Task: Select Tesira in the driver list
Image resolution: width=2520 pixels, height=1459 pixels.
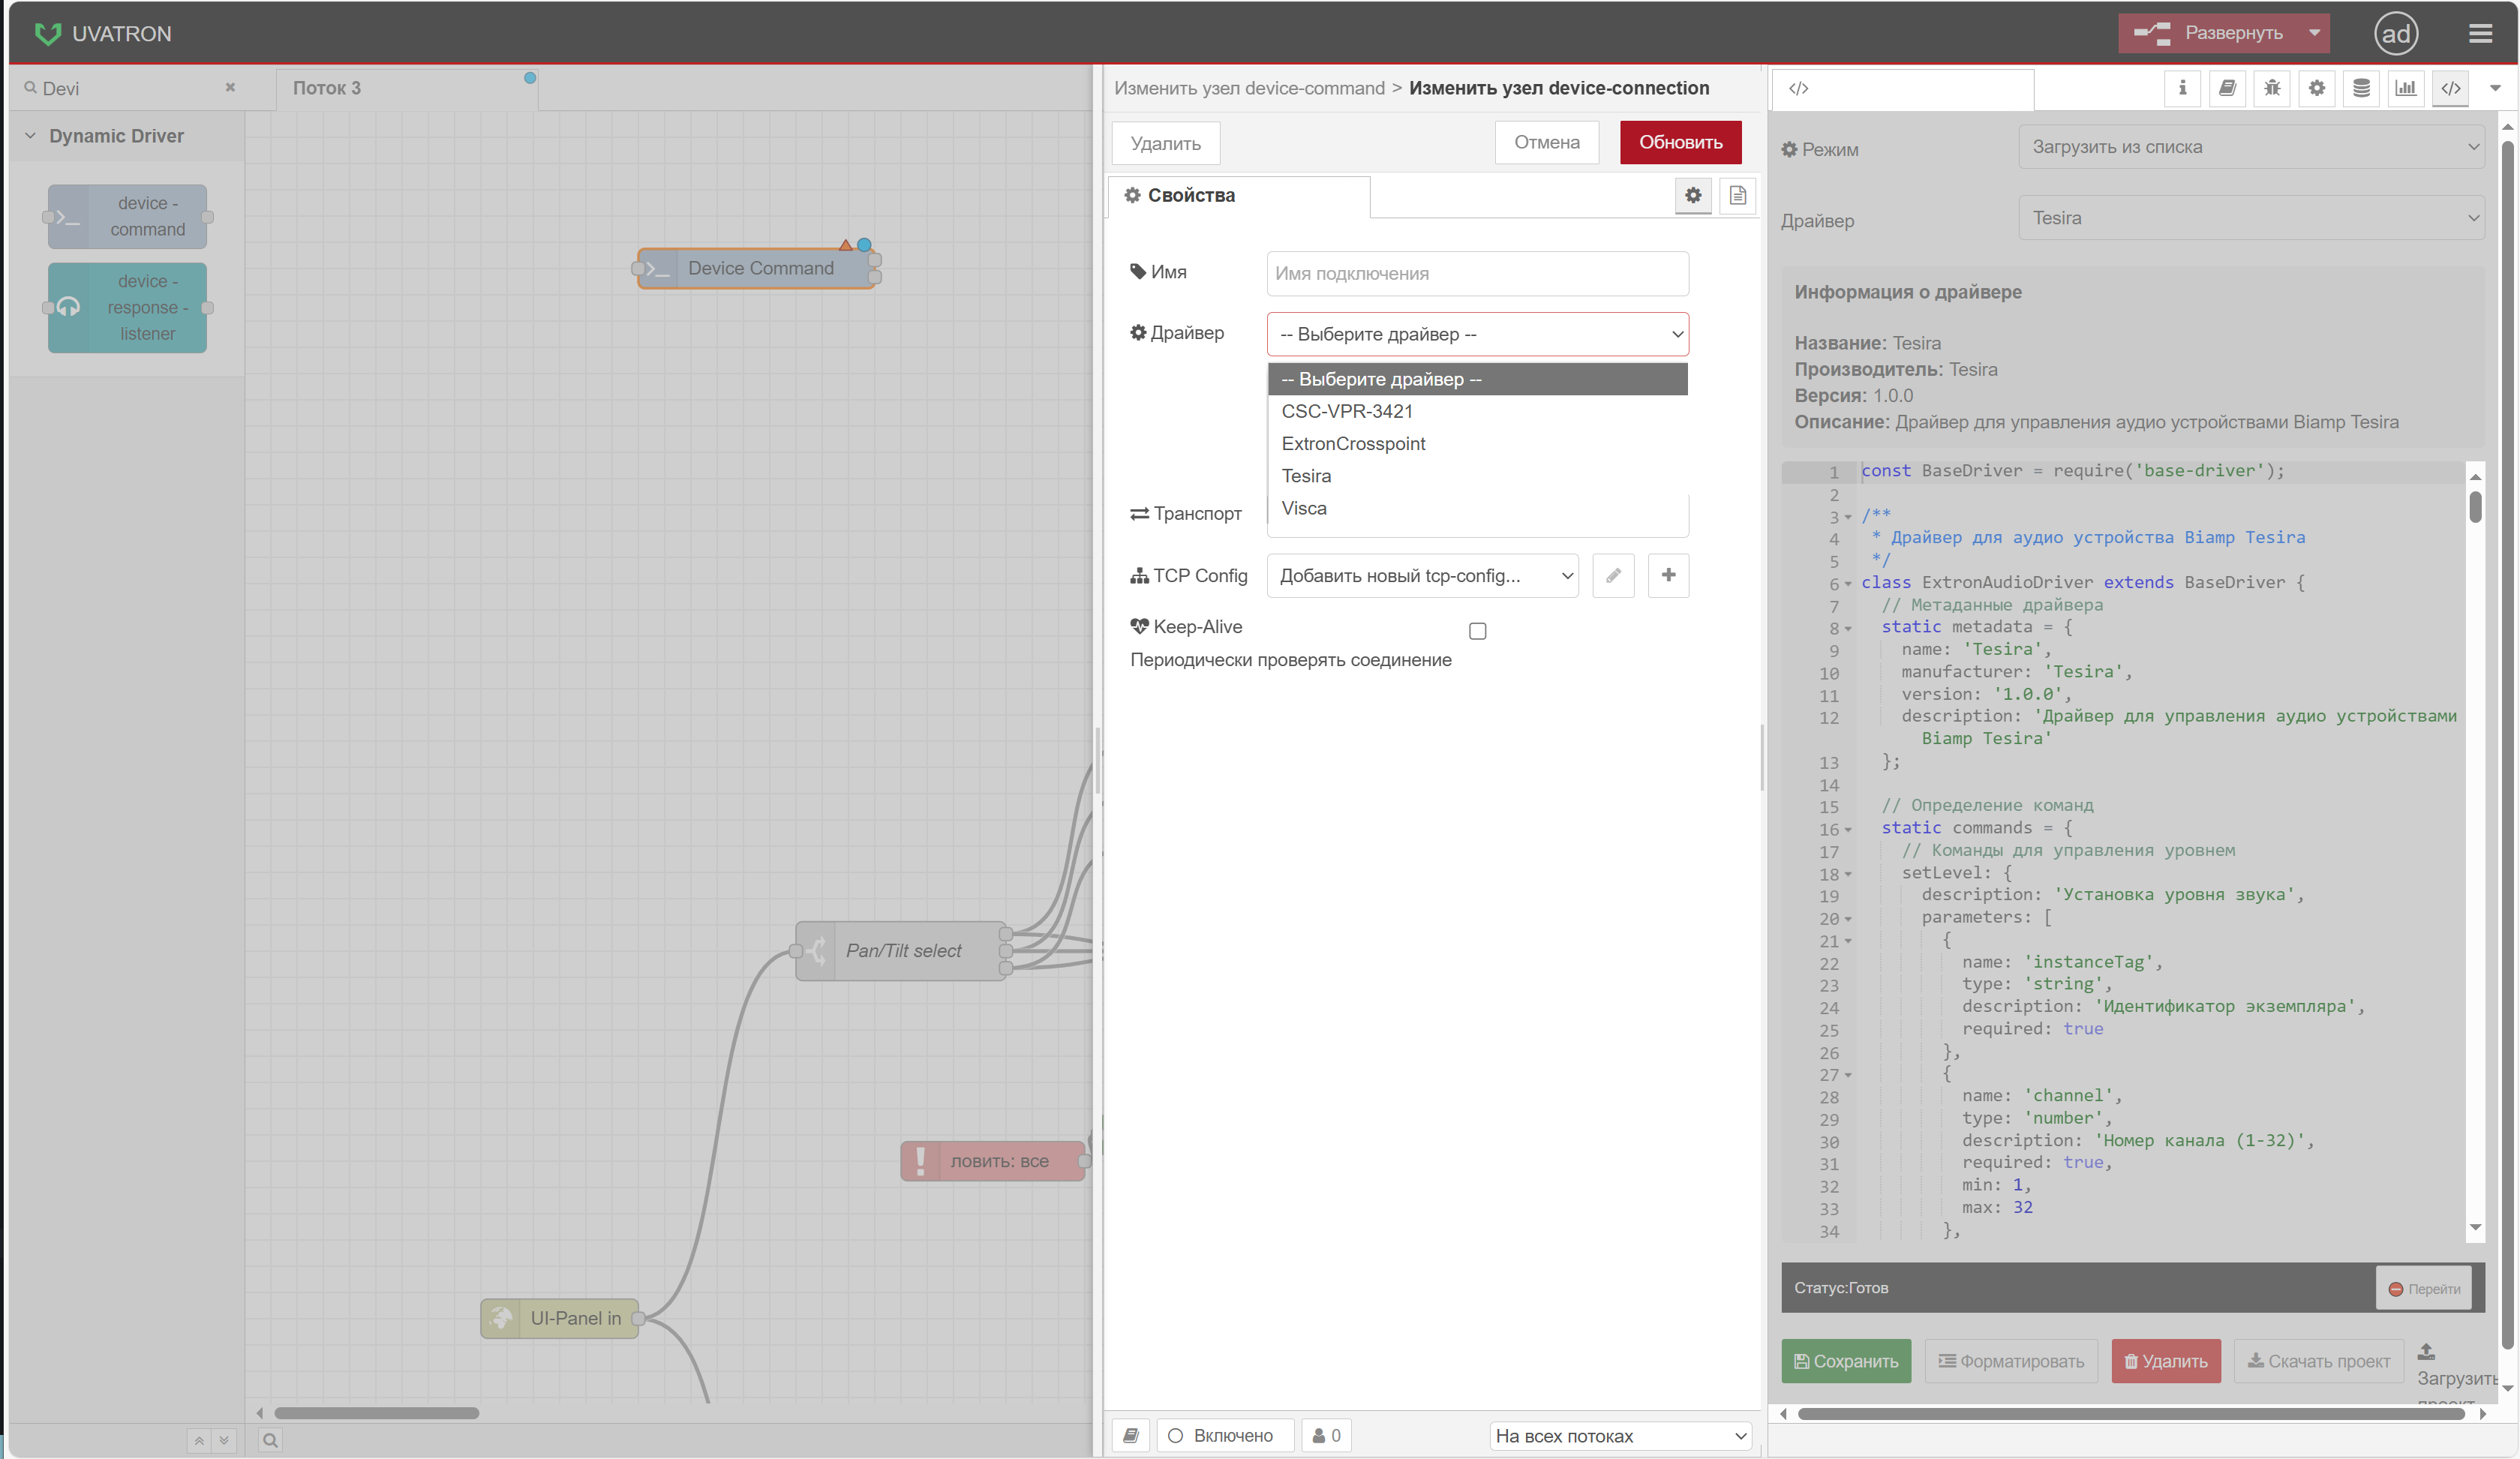Action: (x=1306, y=476)
